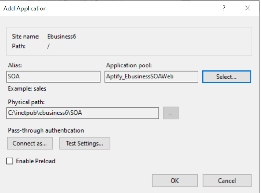Viewport: 261px width, 193px height.
Task: Confirm the dialog with OK
Action: coord(175,181)
